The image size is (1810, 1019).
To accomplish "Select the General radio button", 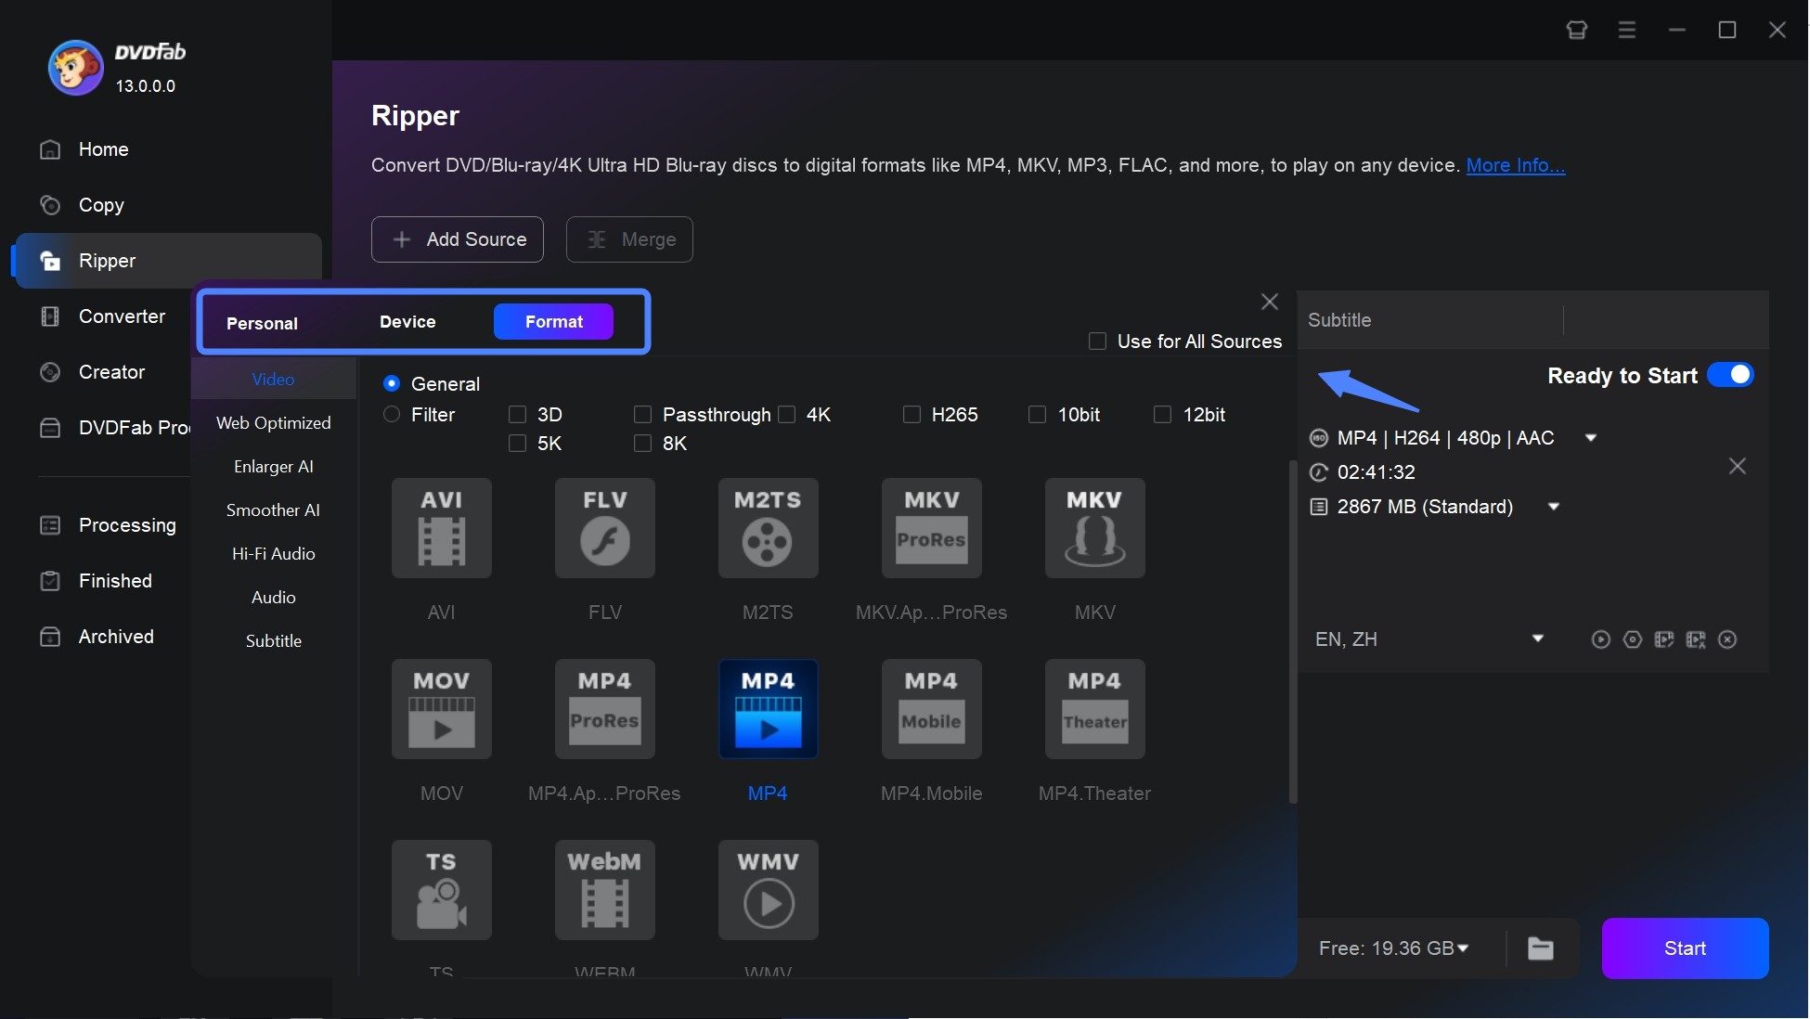I will pos(389,382).
